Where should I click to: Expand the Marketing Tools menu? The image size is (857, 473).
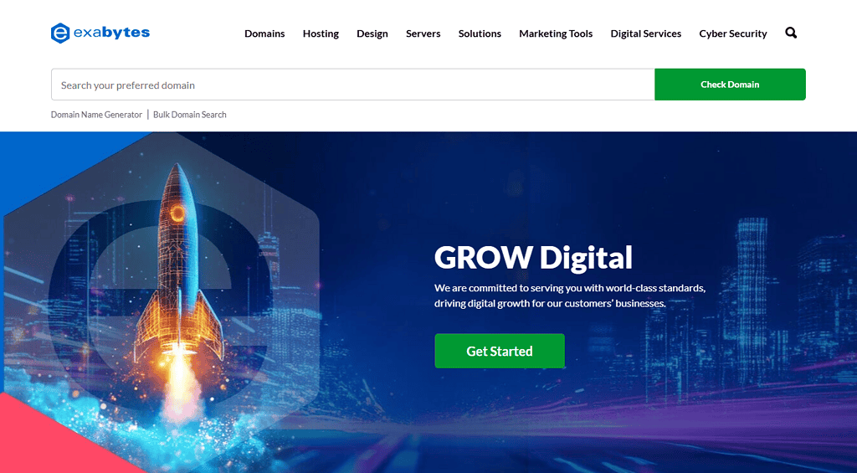pyautogui.click(x=556, y=33)
